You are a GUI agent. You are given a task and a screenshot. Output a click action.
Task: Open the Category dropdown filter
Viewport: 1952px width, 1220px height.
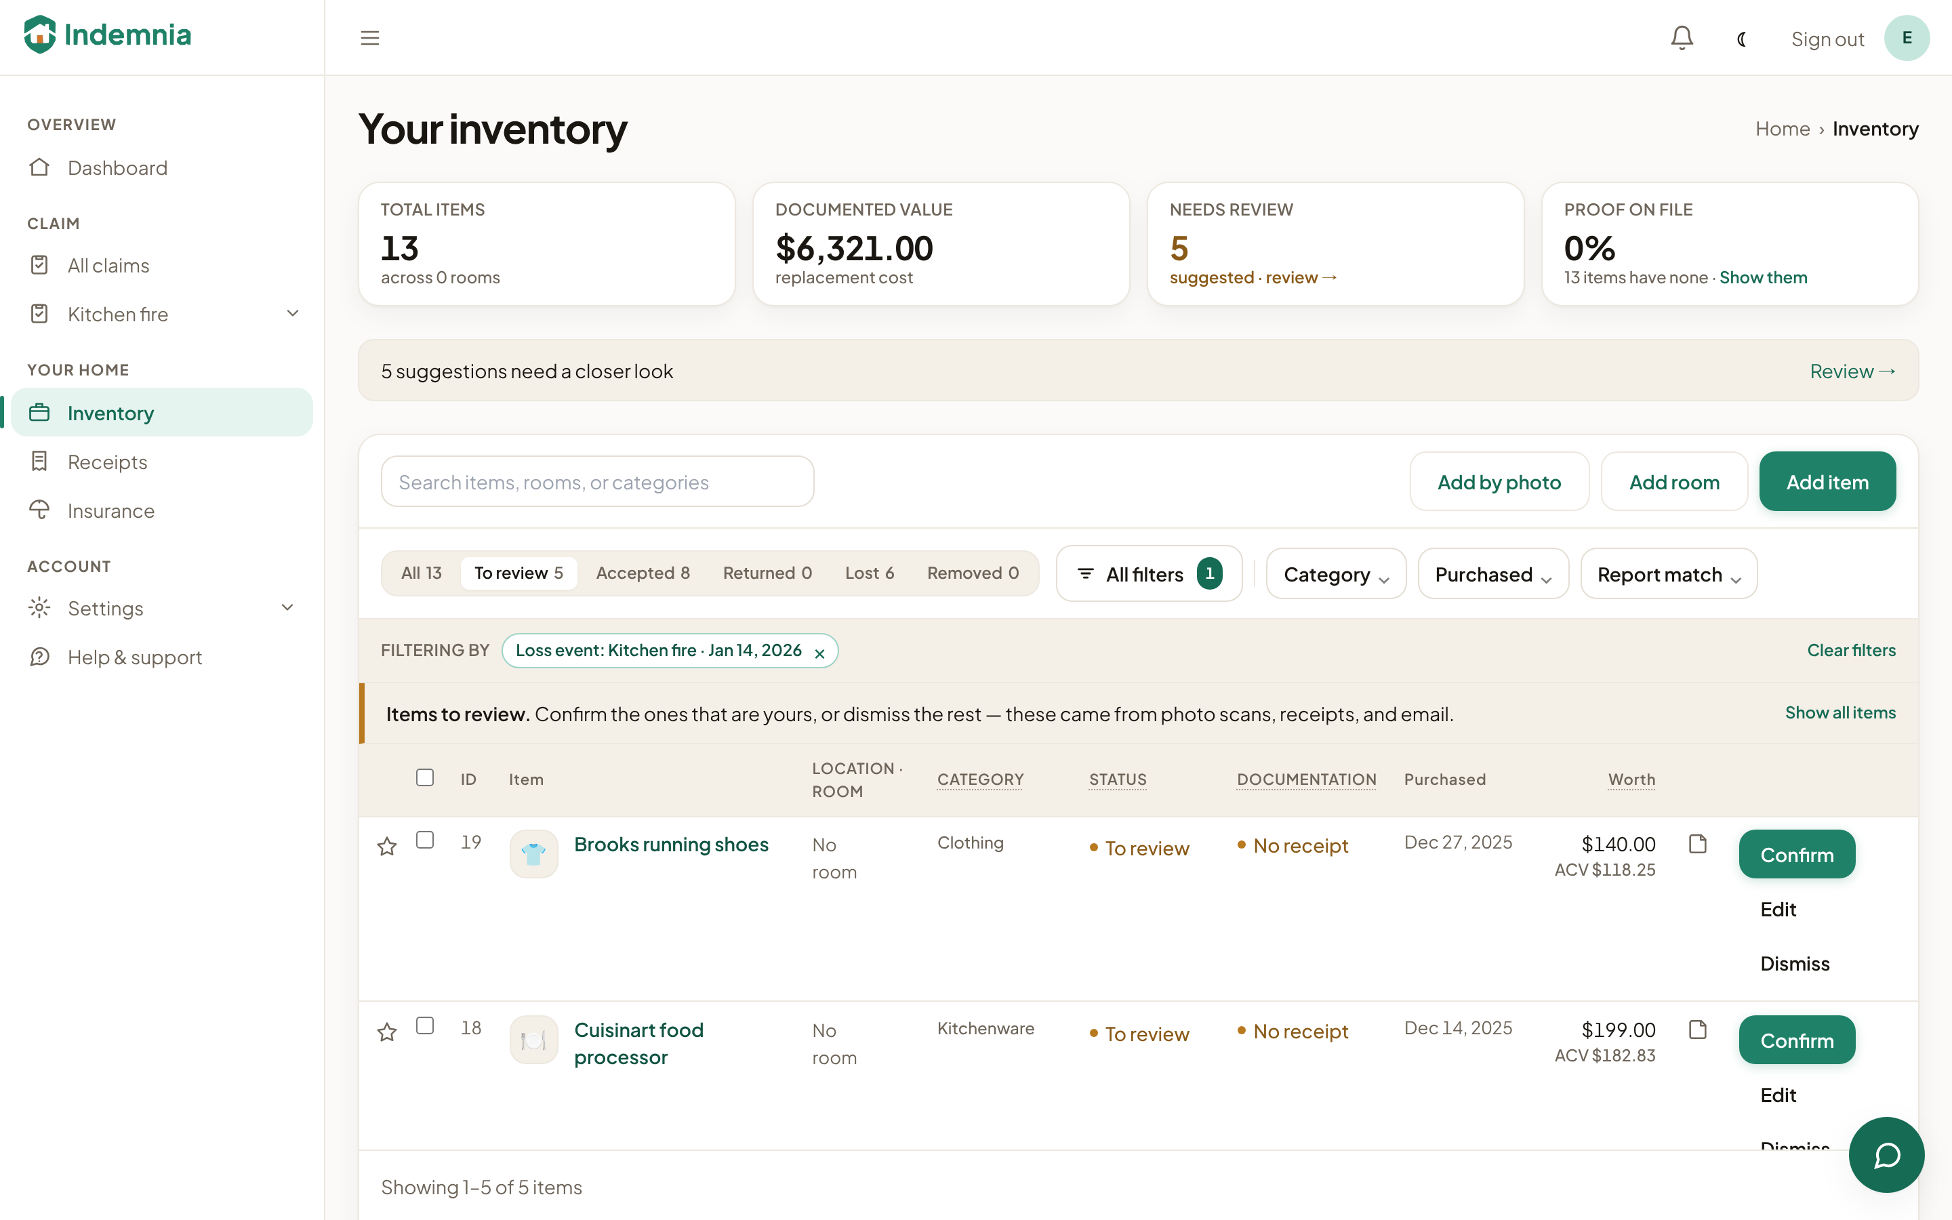(x=1336, y=573)
